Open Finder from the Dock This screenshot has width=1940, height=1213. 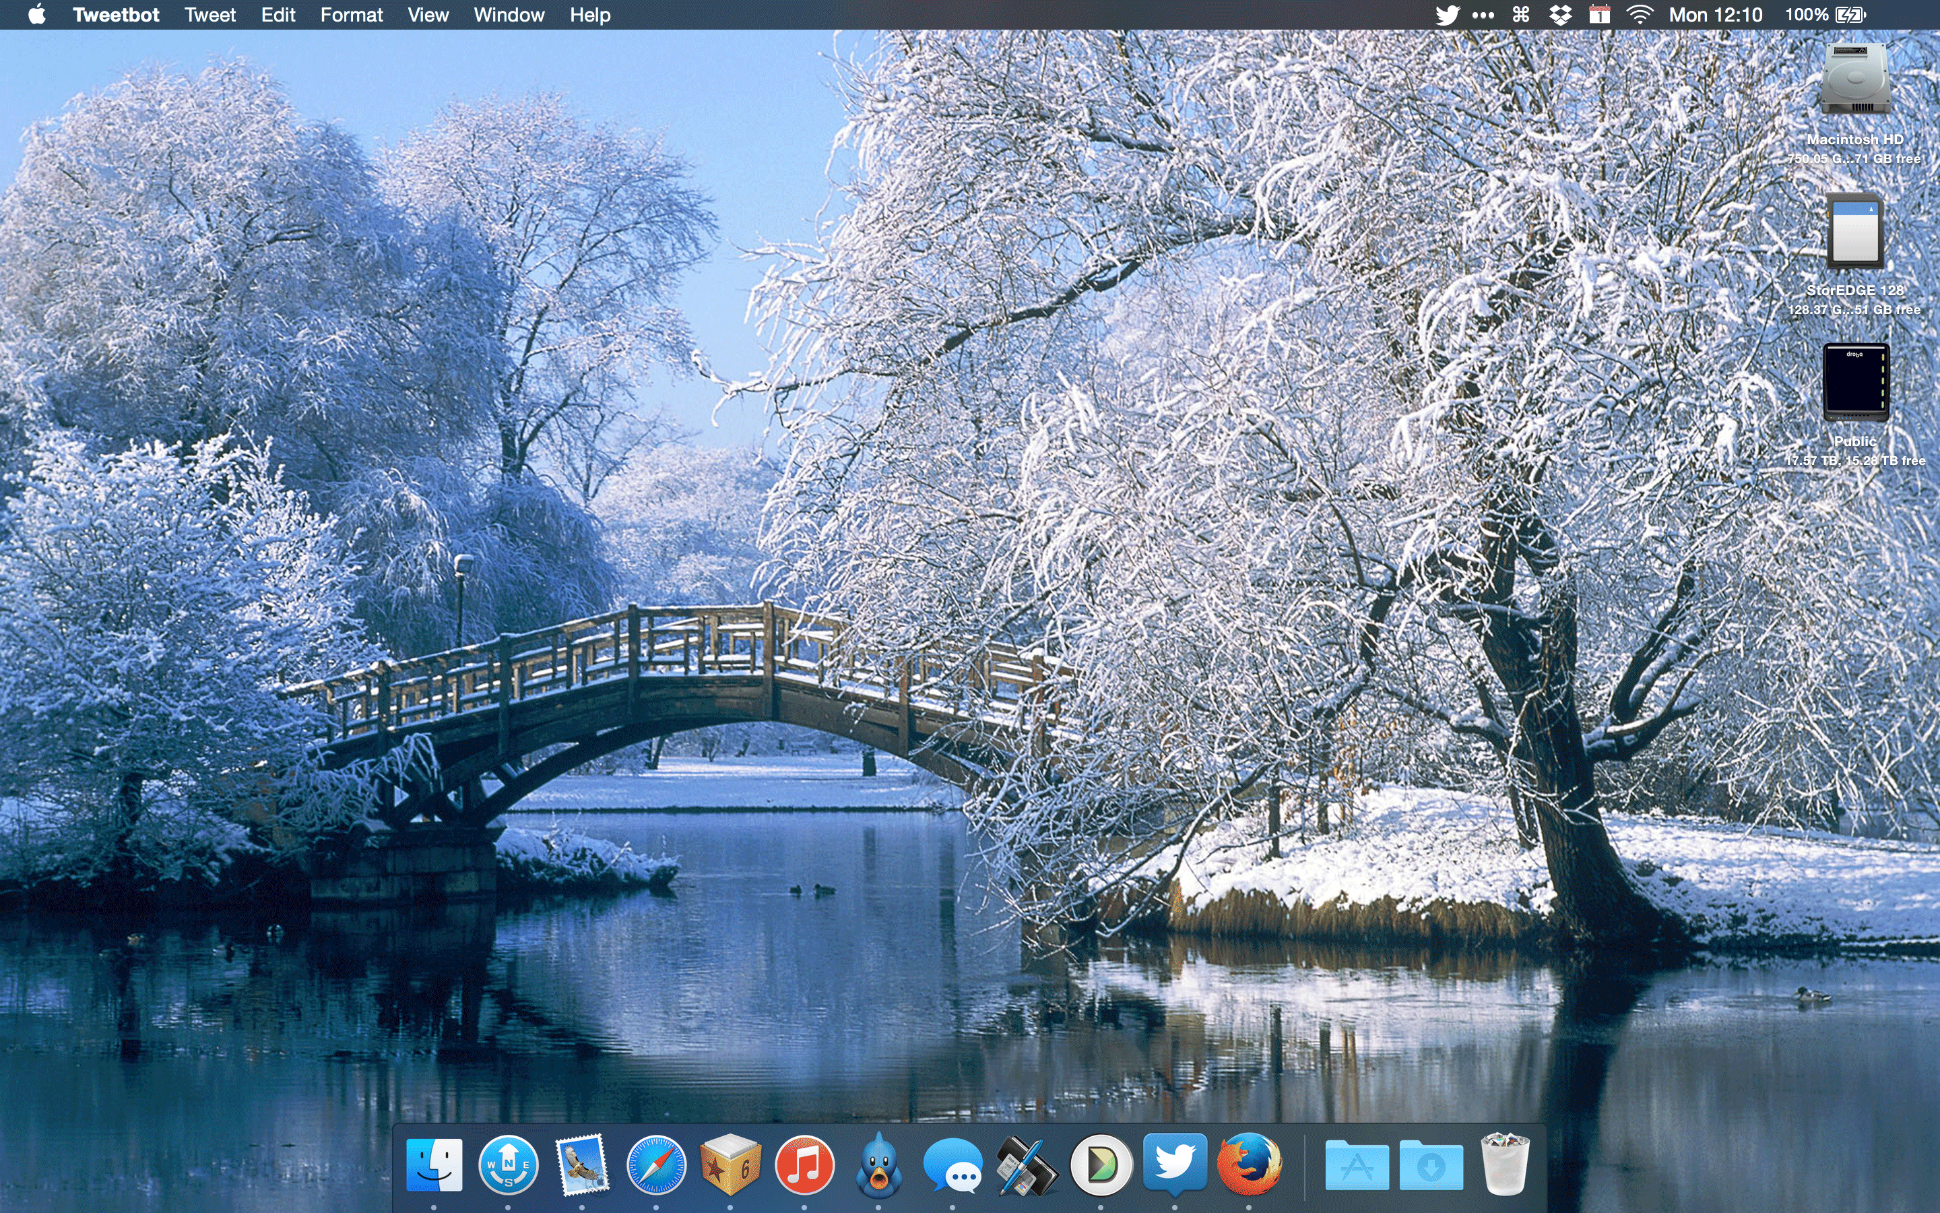[434, 1165]
